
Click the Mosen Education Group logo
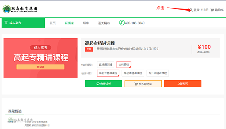coord(20,9)
